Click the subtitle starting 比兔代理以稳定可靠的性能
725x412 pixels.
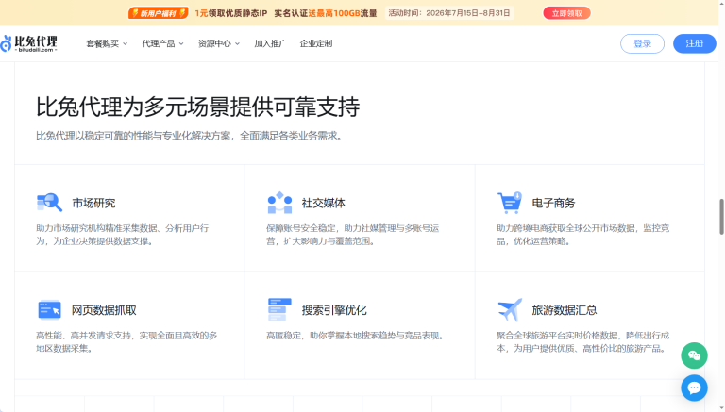[x=190, y=136]
